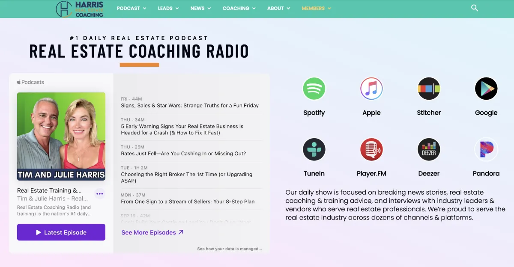
Task: Open the See More Episodes link
Action: point(152,232)
